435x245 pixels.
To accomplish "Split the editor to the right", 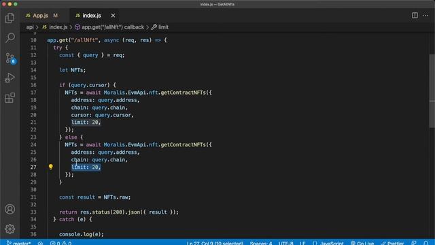I will tap(415, 15).
